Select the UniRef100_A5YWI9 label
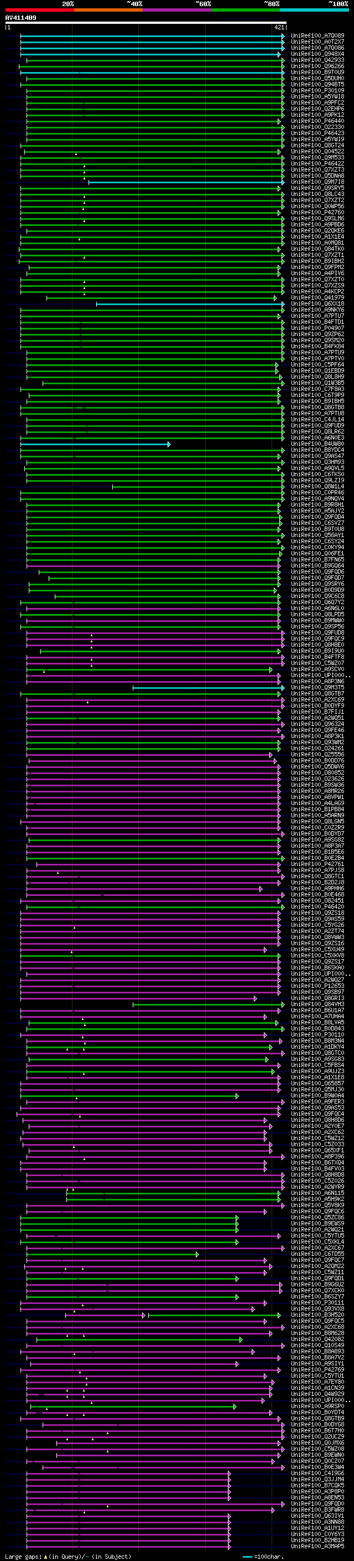354x1561 pixels. (317, 140)
